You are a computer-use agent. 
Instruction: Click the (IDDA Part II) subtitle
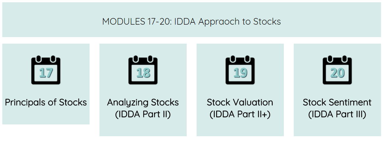pos(143,115)
